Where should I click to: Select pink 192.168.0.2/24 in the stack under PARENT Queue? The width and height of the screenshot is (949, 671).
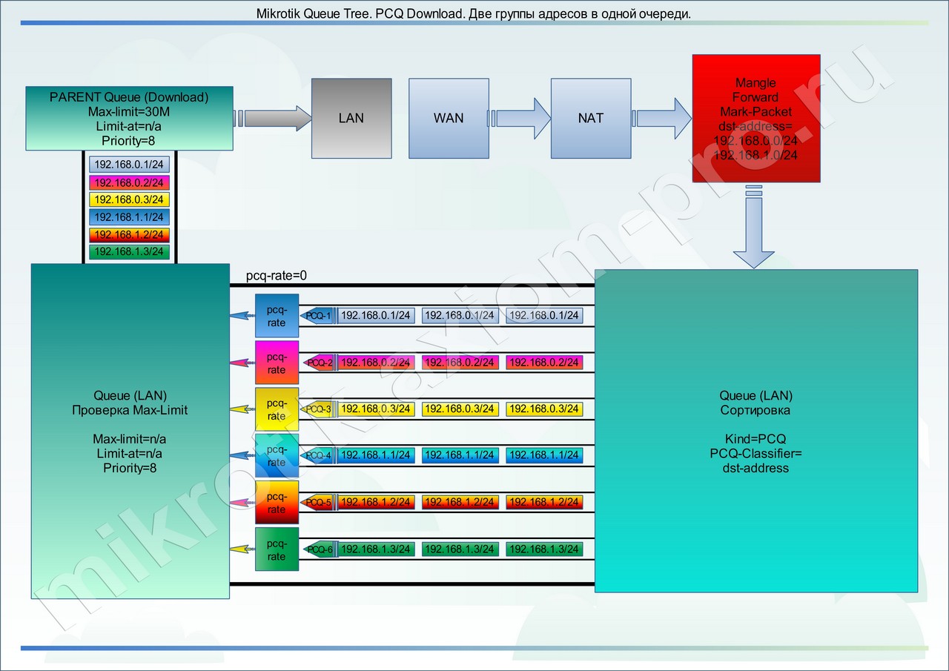(x=129, y=182)
